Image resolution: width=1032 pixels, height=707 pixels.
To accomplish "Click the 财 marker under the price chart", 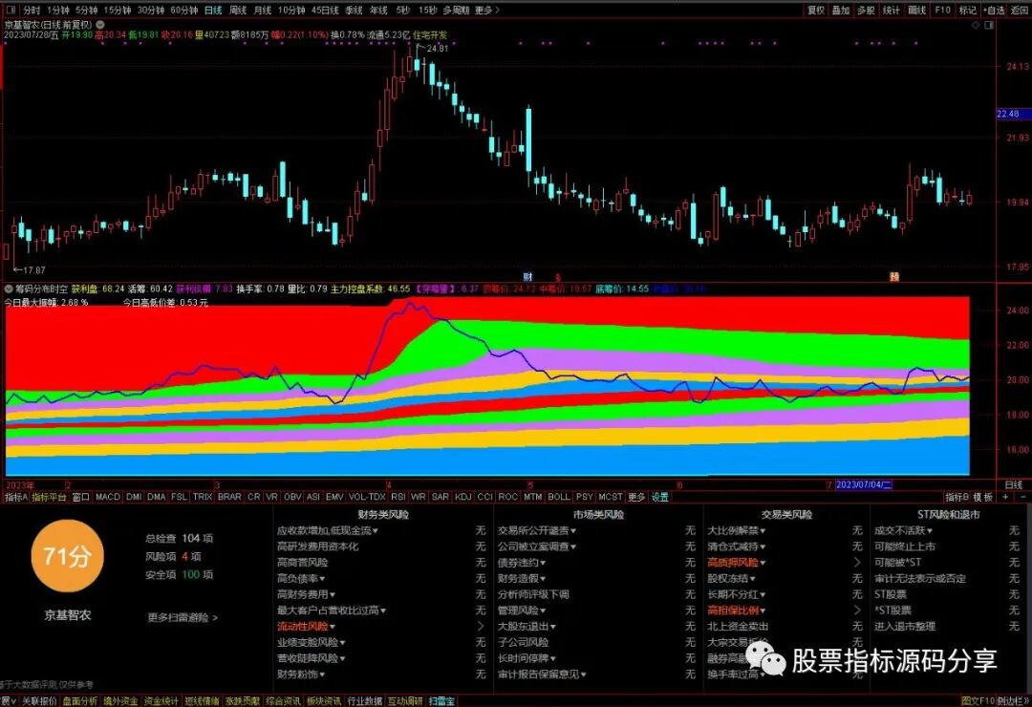I will (527, 276).
